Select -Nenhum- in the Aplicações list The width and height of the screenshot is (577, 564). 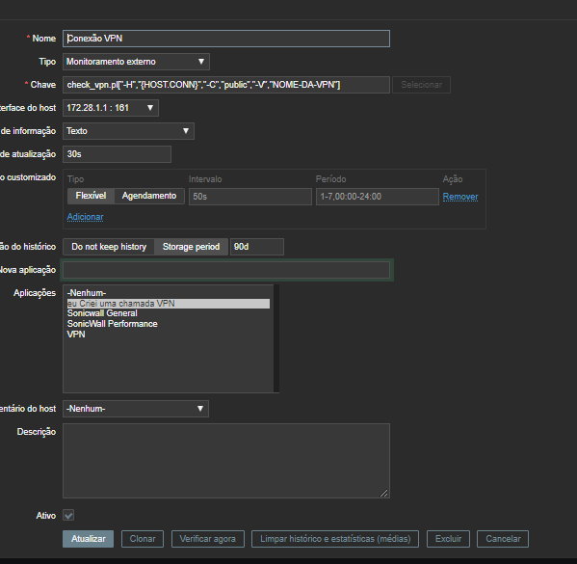[x=169, y=293]
